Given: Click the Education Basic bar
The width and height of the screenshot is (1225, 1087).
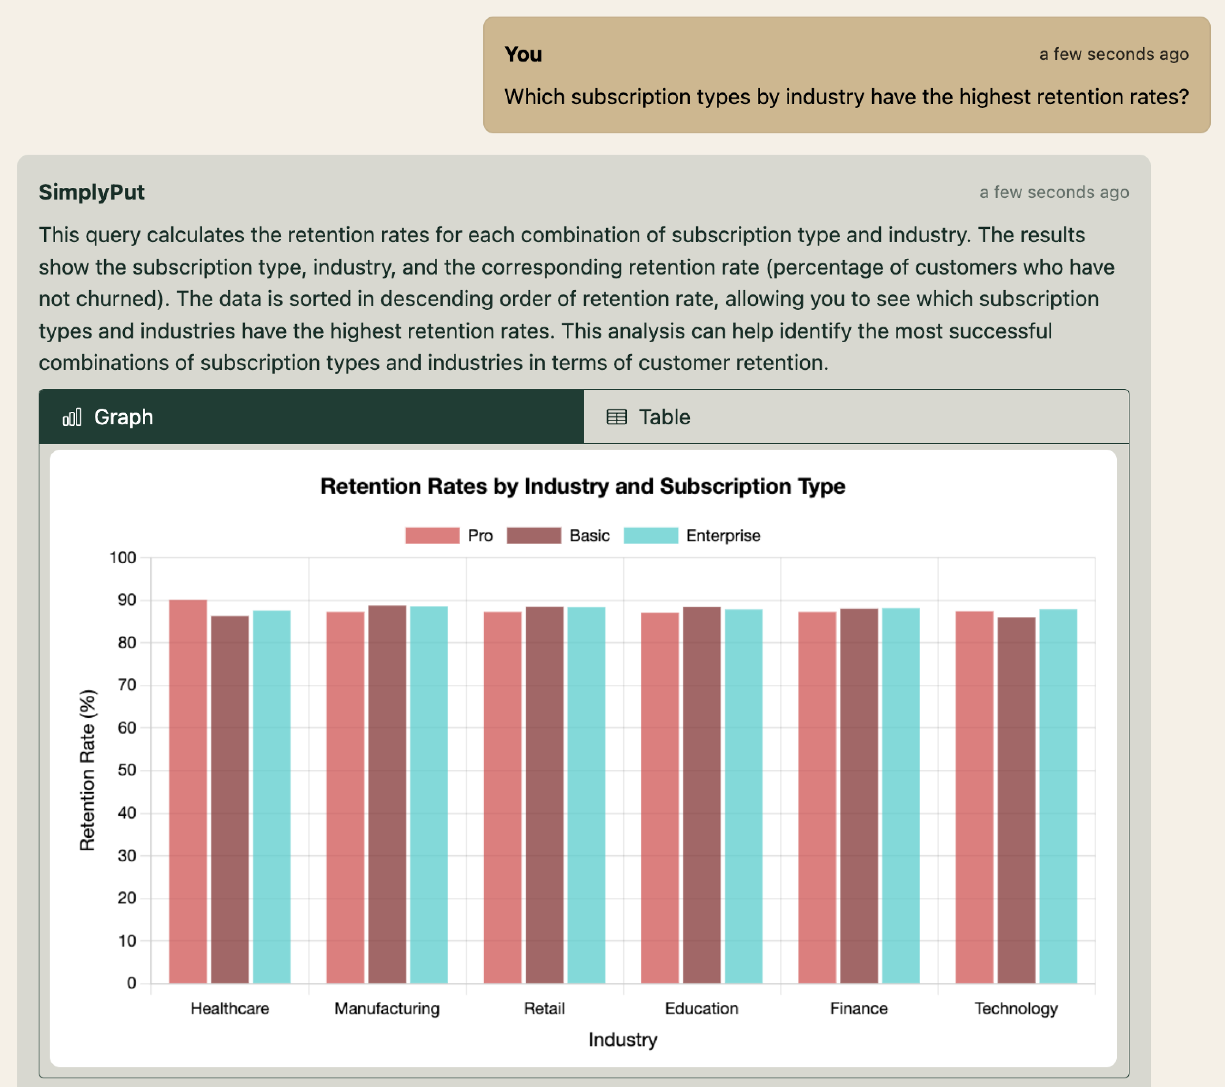Looking at the screenshot, I should tap(702, 795).
